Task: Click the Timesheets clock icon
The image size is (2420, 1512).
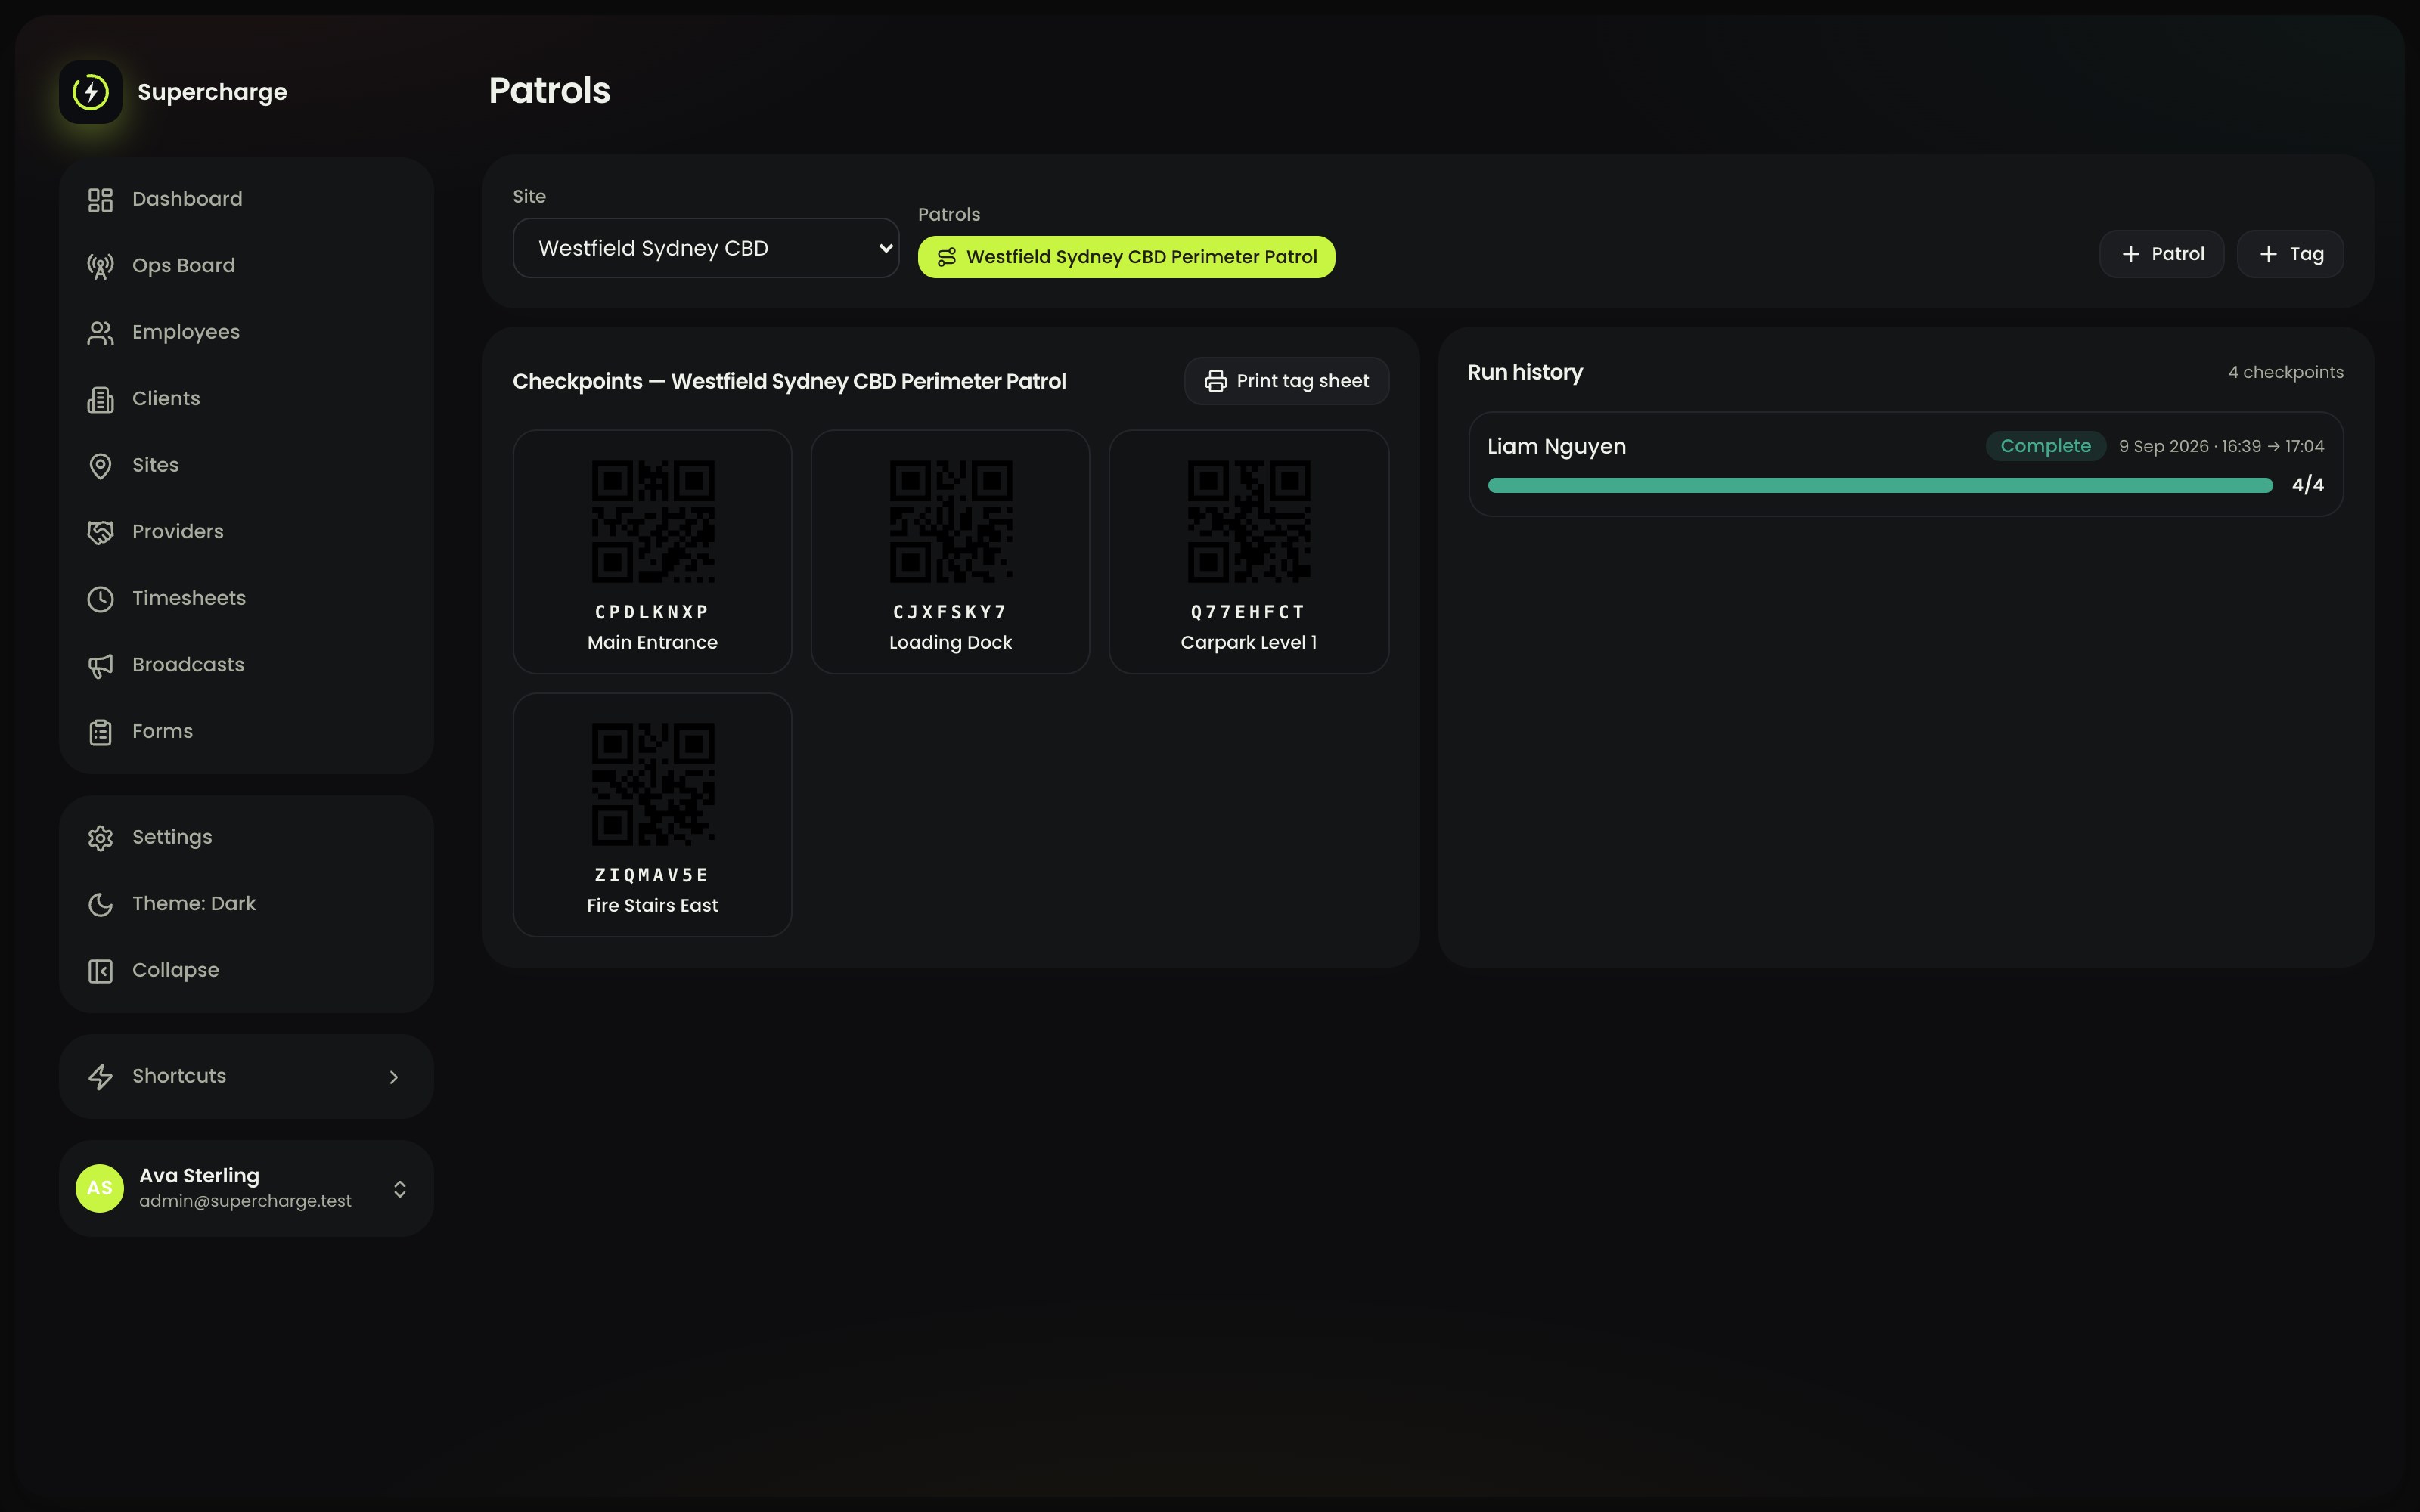Action: tap(100, 599)
